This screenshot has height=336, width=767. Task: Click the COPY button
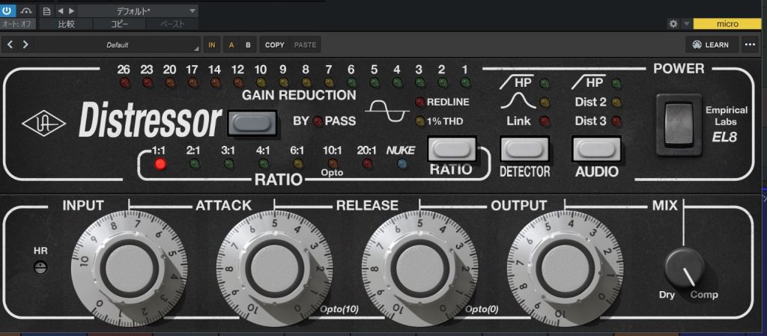tap(275, 45)
